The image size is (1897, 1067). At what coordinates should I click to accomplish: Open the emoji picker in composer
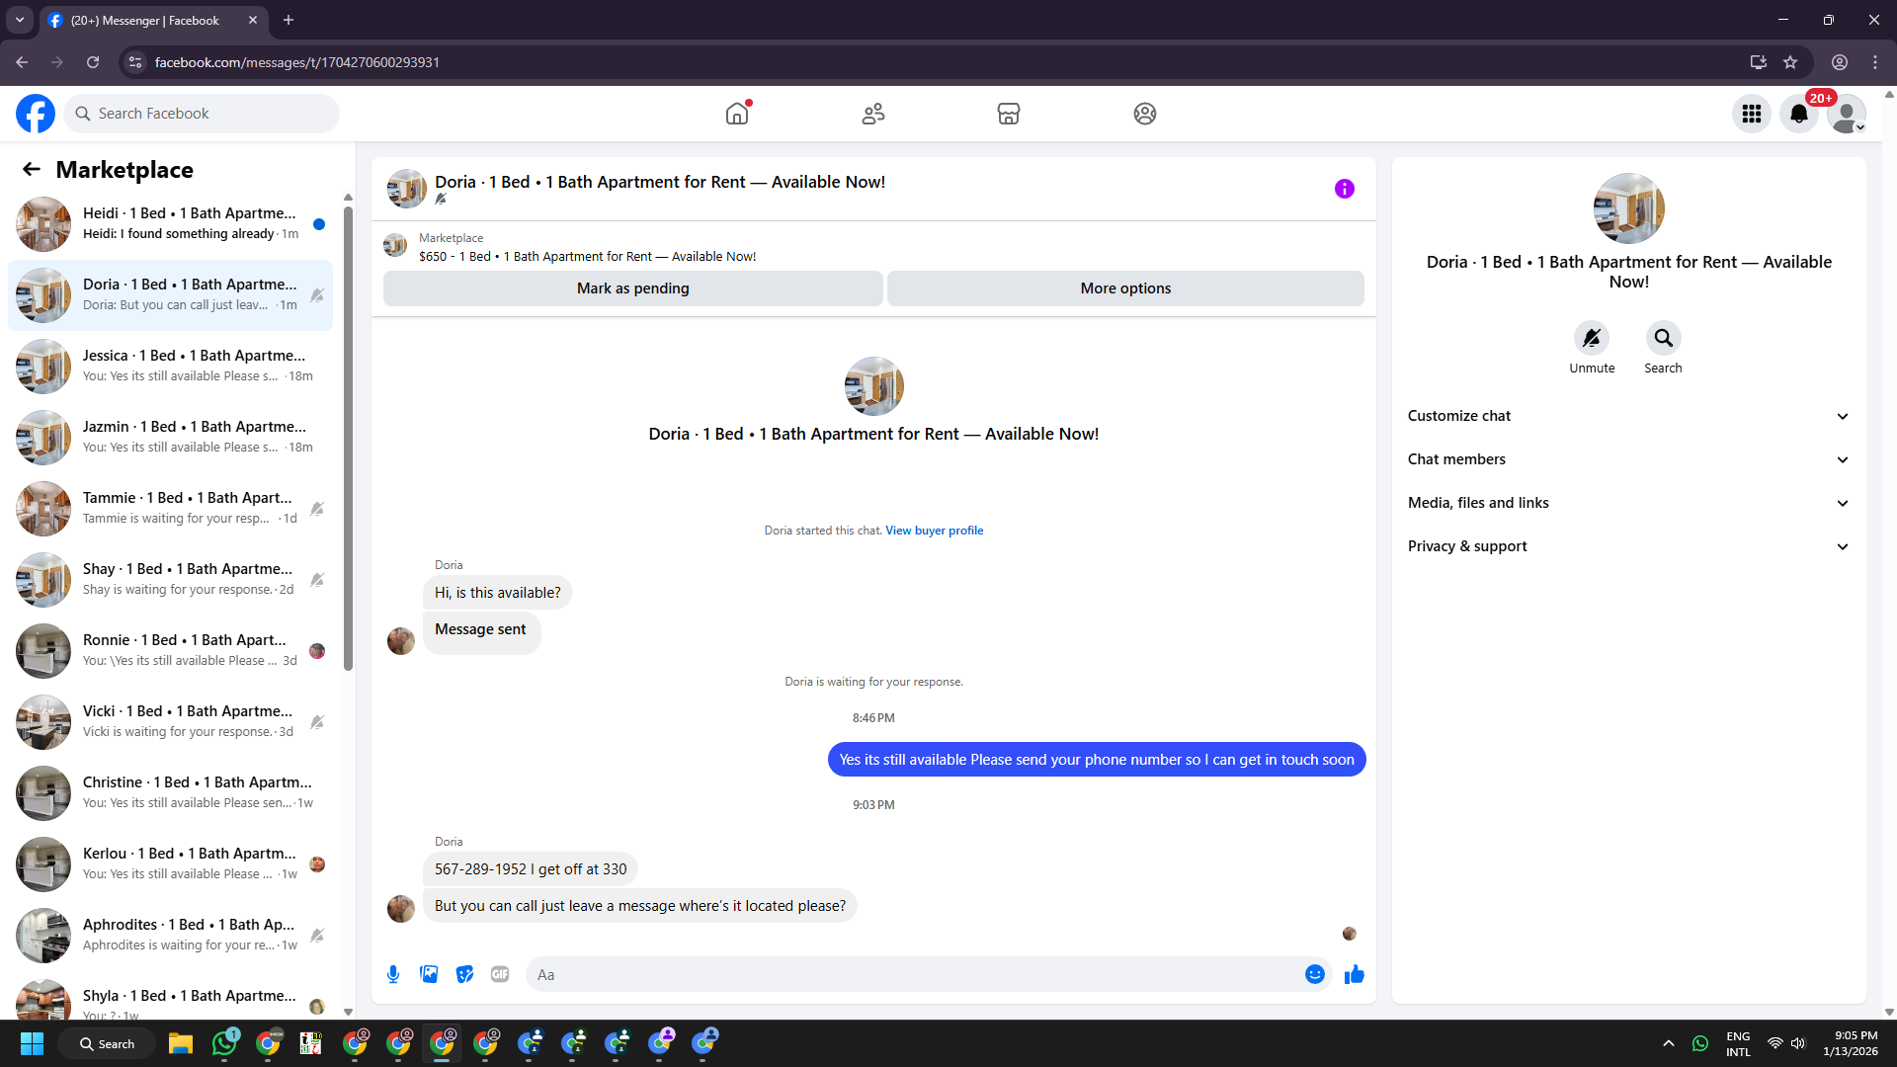(1314, 974)
